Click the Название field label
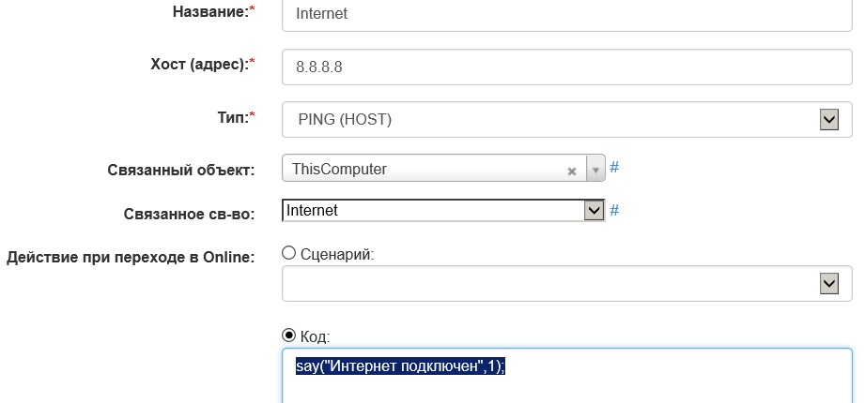This screenshot has height=403, width=865. 214,11
